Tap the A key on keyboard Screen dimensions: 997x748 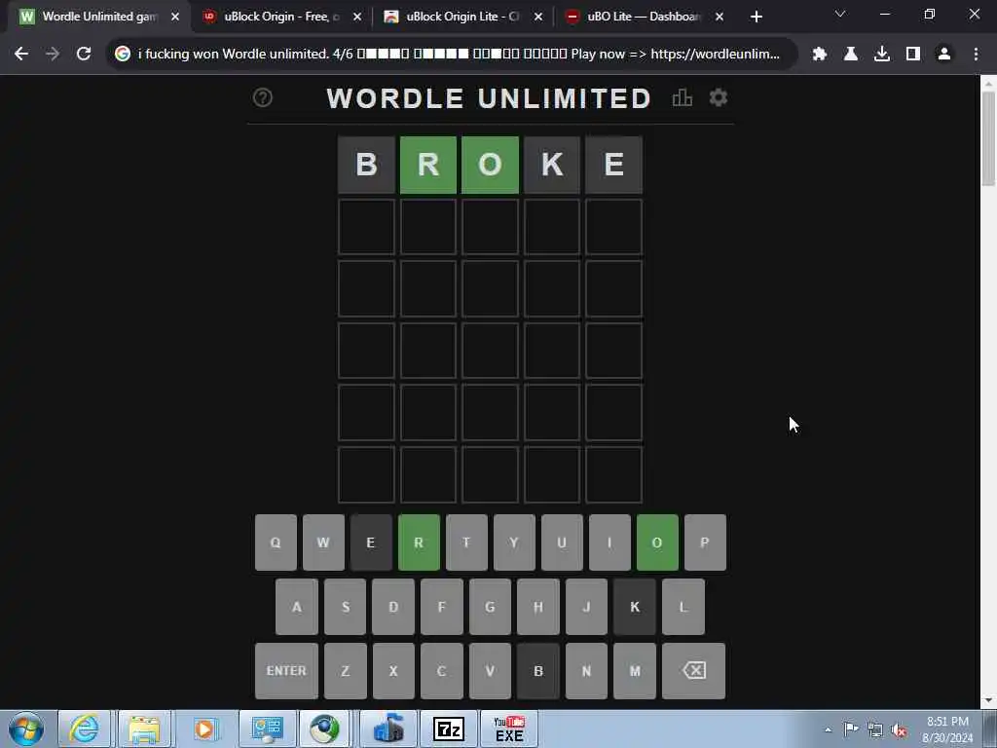coord(297,607)
